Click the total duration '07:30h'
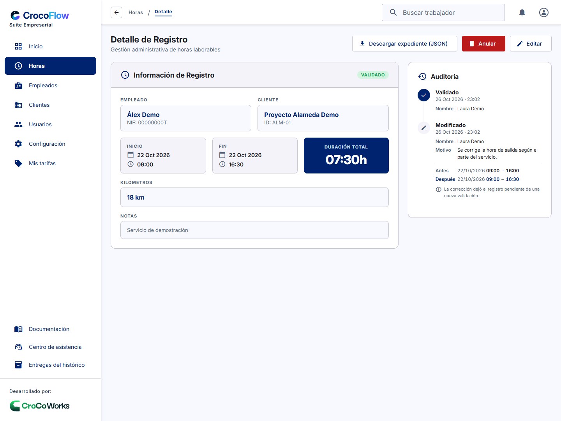Viewport: 561px width, 421px height. click(346, 160)
